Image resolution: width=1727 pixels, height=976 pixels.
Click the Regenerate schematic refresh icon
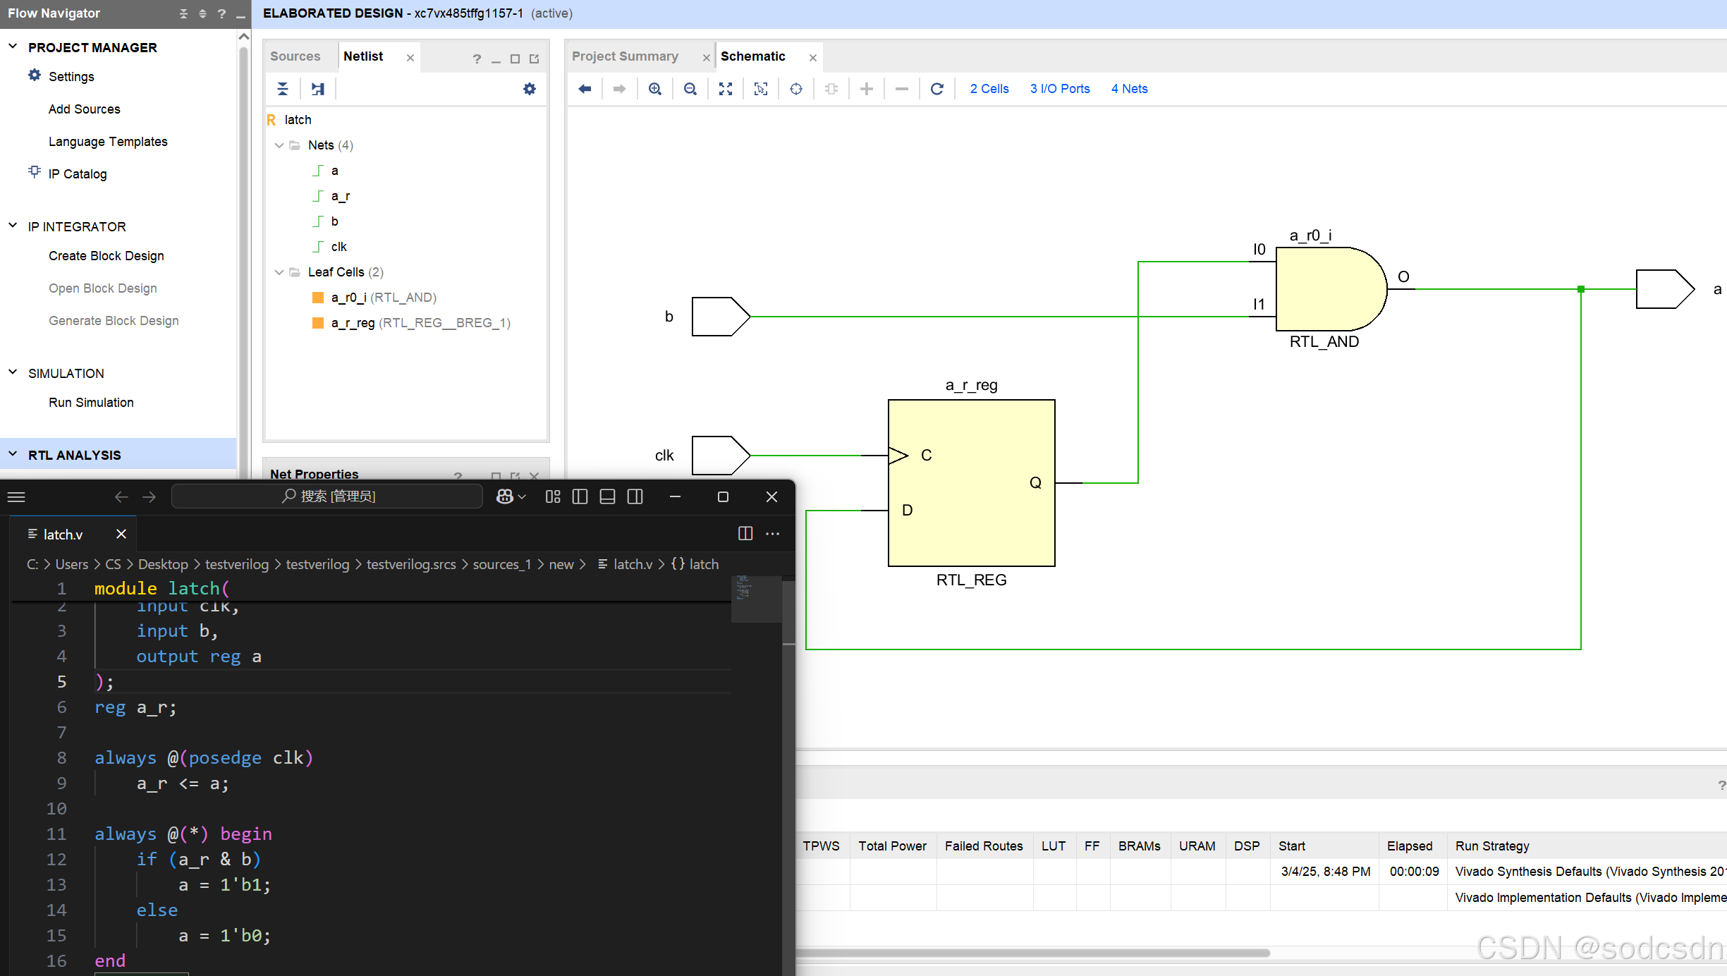click(937, 89)
